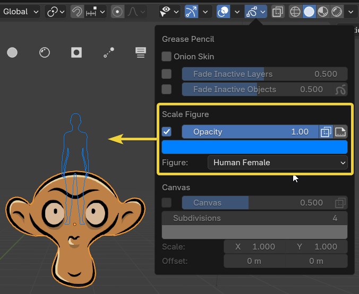This screenshot has width=359, height=294.
Task: Toggle the show overlays icon
Action: [x=223, y=12]
